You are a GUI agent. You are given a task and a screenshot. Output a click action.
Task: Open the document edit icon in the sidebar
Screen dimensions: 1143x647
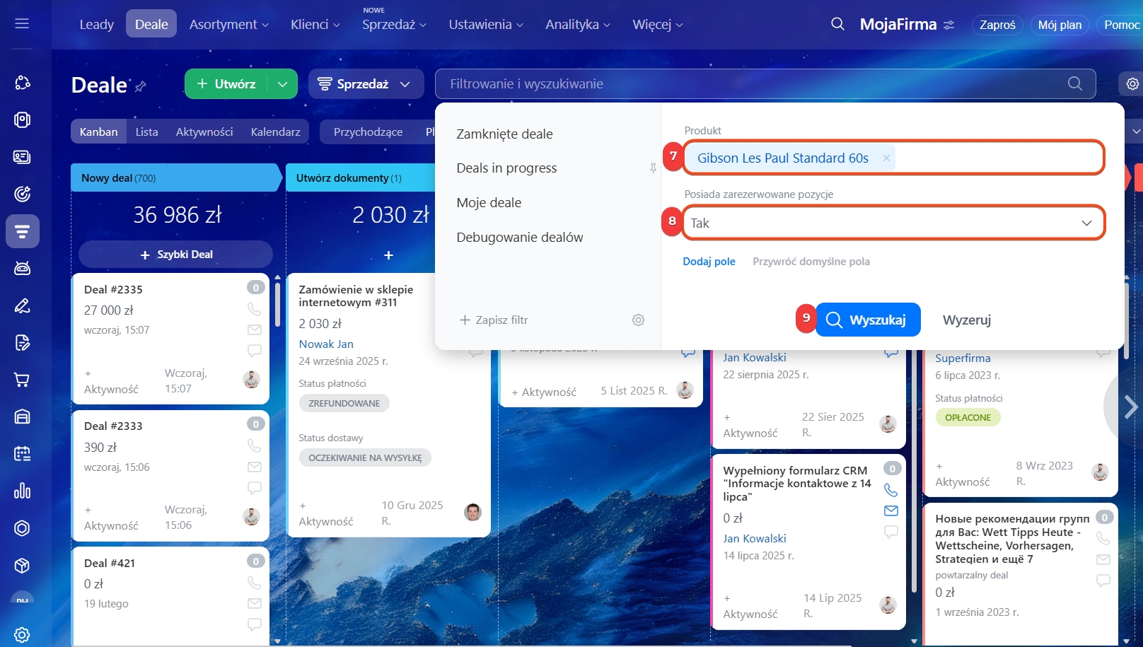(22, 343)
